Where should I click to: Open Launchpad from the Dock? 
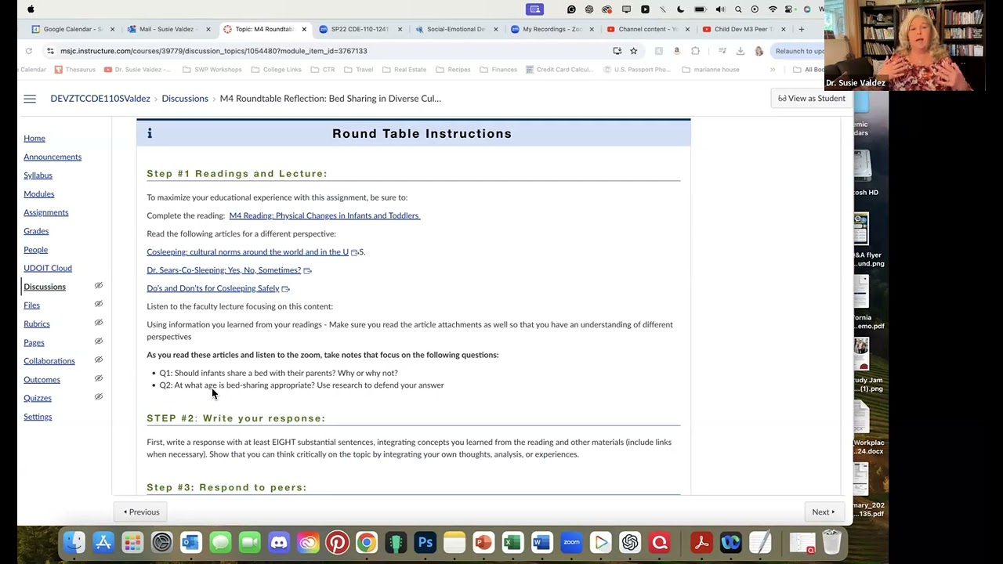tap(132, 542)
